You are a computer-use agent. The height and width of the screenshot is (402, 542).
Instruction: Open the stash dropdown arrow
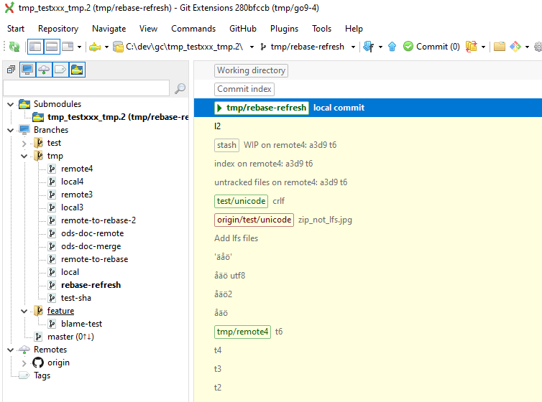click(483, 47)
